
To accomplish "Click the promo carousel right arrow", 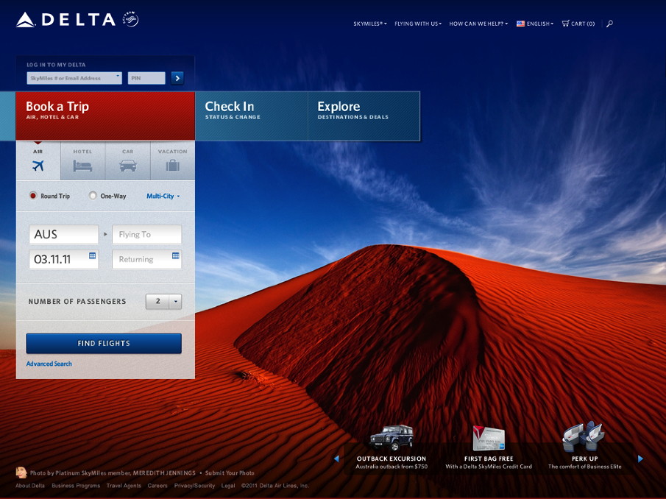I will click(640, 459).
